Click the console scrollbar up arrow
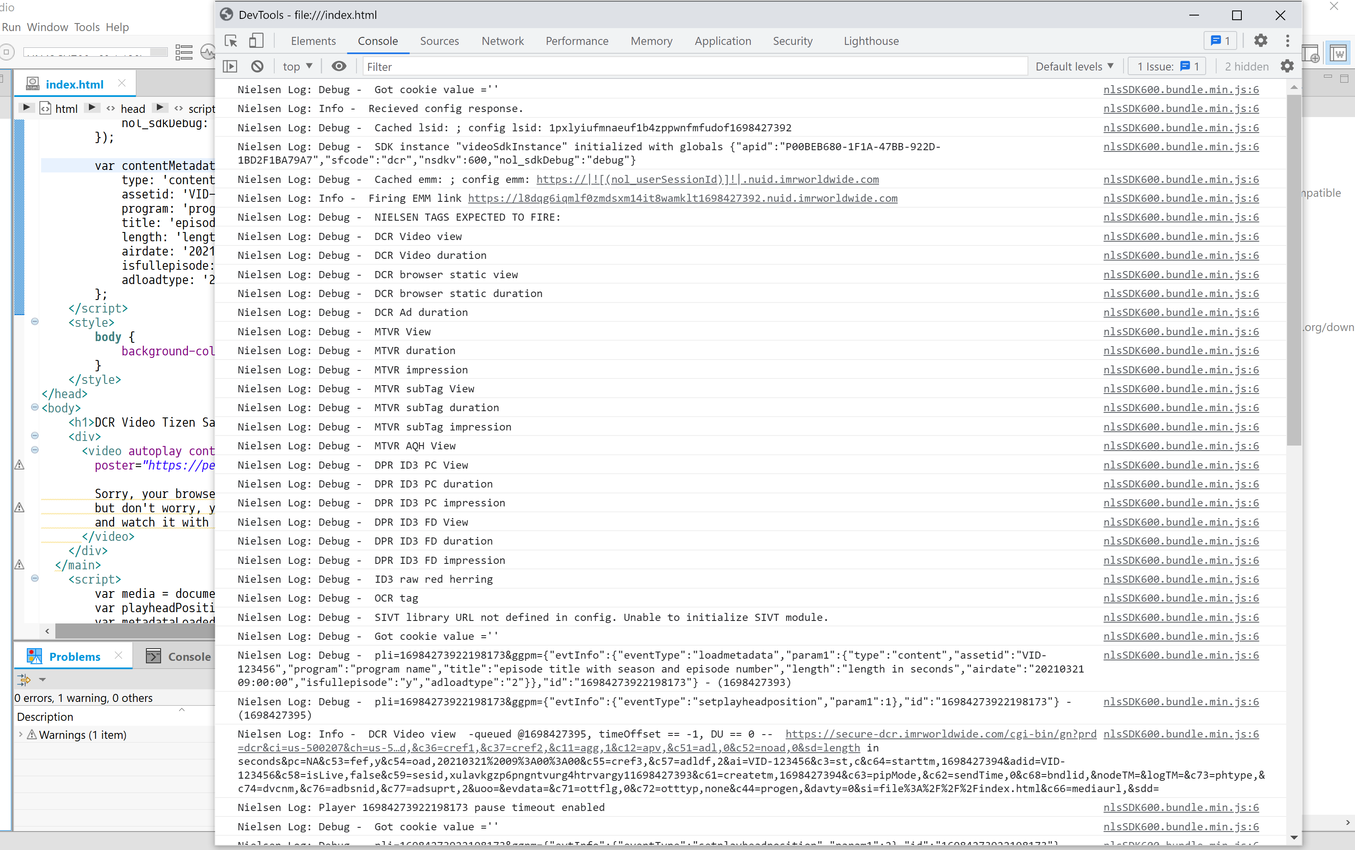The image size is (1355, 850). 1294,87
